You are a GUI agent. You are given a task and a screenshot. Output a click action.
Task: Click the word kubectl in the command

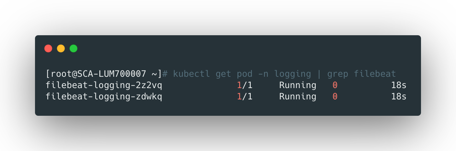click(x=191, y=74)
